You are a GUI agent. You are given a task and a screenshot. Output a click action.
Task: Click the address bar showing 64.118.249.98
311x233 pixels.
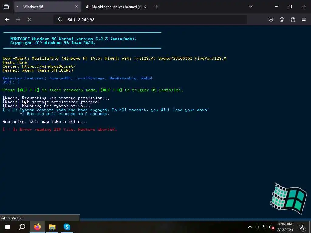pyautogui.click(x=150, y=19)
